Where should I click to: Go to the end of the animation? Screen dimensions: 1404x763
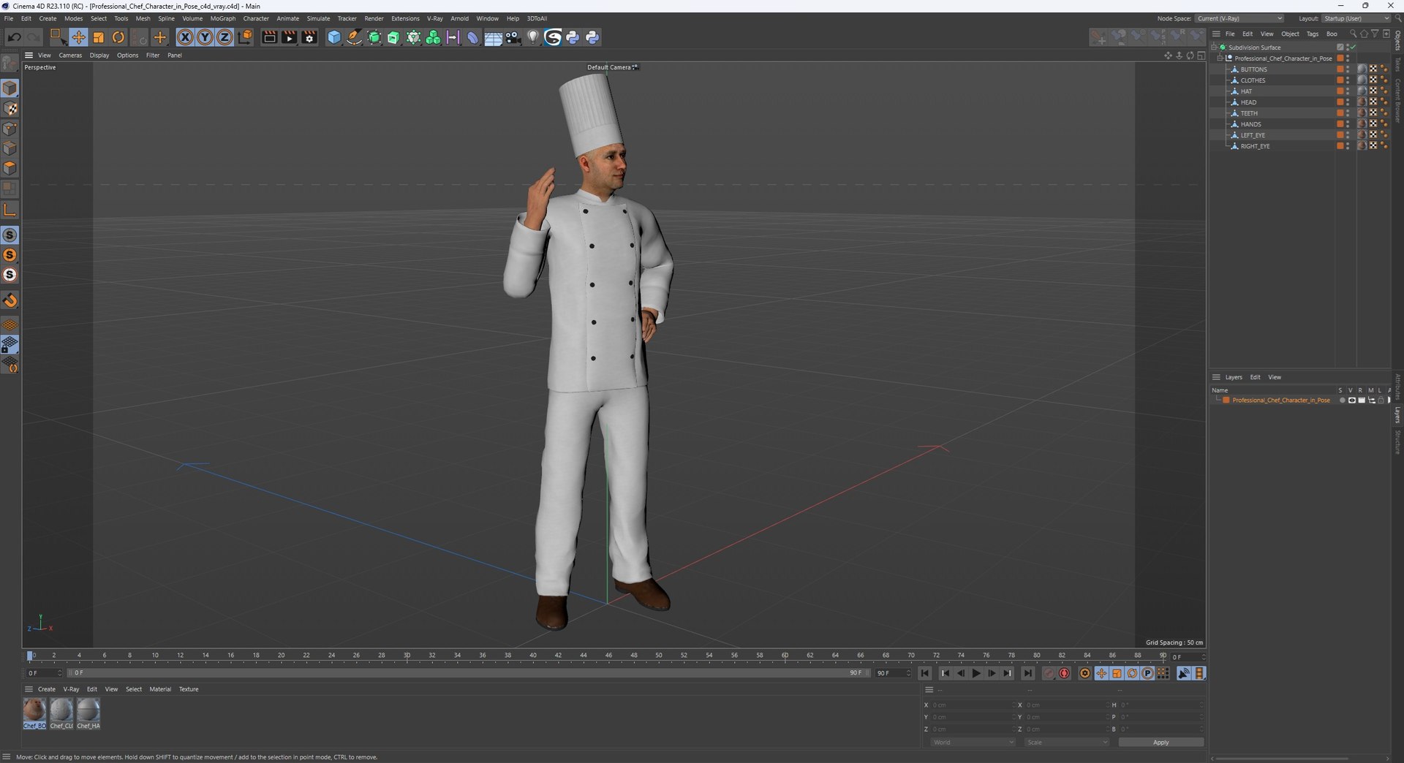pyautogui.click(x=1028, y=673)
